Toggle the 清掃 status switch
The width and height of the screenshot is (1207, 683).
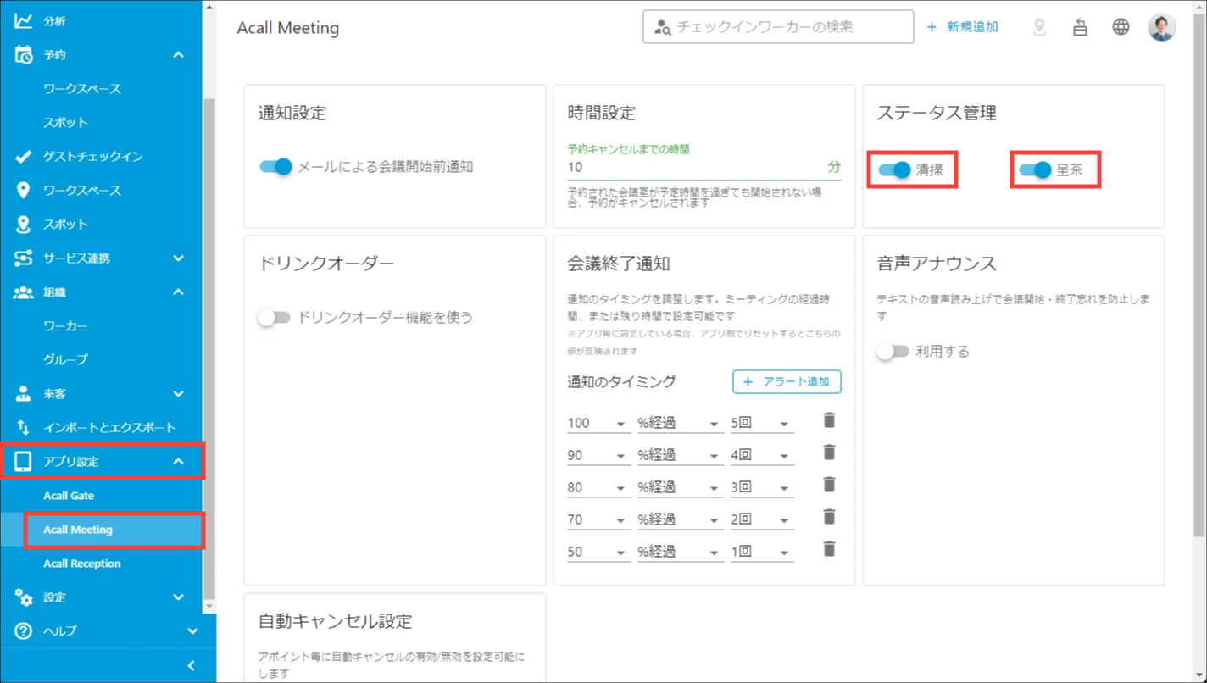point(894,169)
